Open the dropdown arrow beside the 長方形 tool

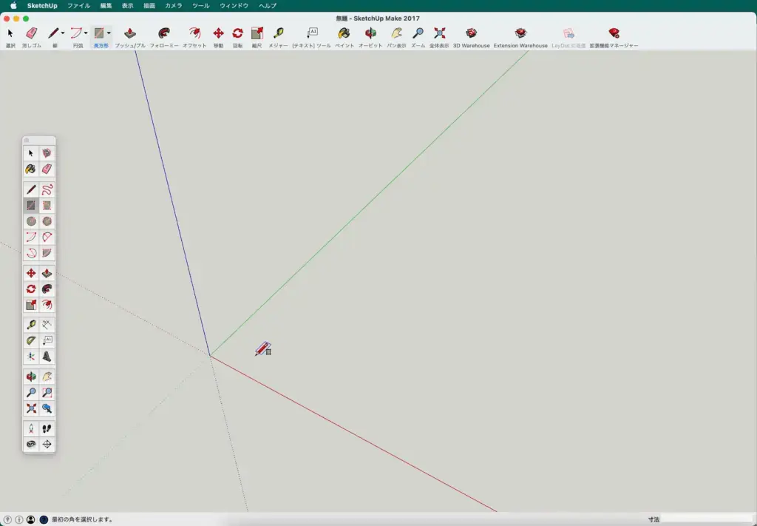pyautogui.click(x=109, y=33)
